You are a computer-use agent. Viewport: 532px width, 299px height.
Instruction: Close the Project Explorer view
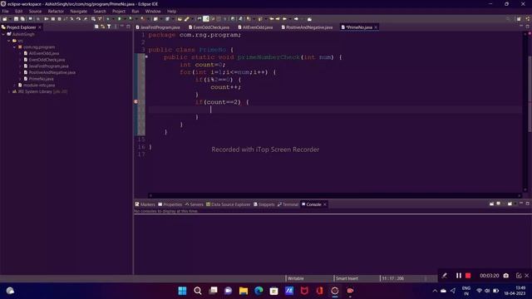point(40,27)
